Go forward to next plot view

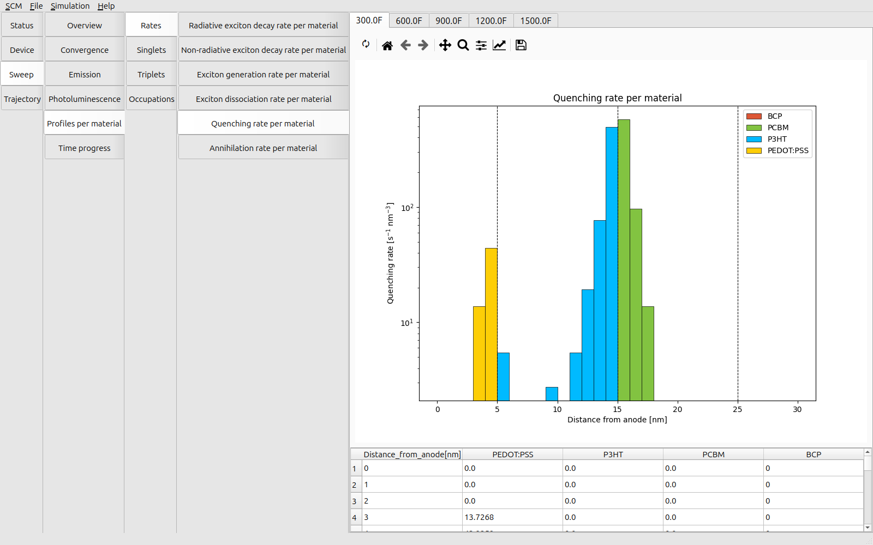click(x=423, y=45)
